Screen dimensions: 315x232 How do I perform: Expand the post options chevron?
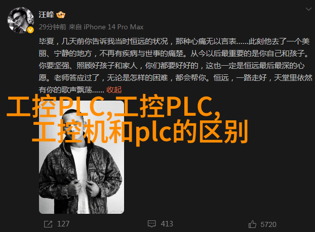[308, 9]
